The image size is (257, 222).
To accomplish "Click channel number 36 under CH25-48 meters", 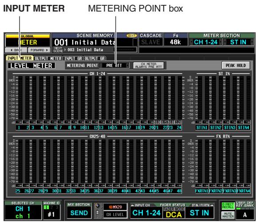I will point(96,191).
